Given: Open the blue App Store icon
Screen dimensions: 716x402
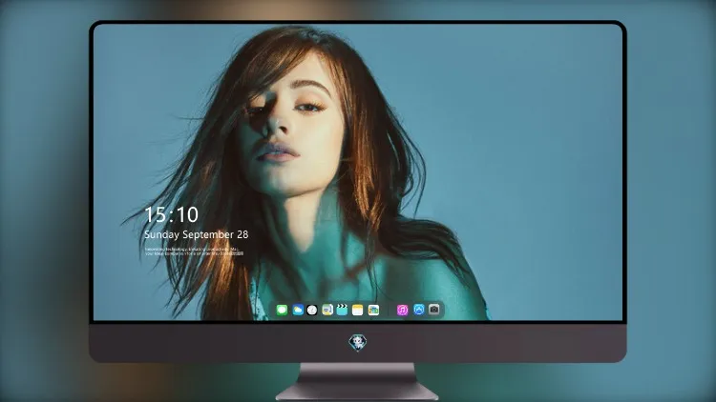Looking at the screenshot, I should click(419, 310).
